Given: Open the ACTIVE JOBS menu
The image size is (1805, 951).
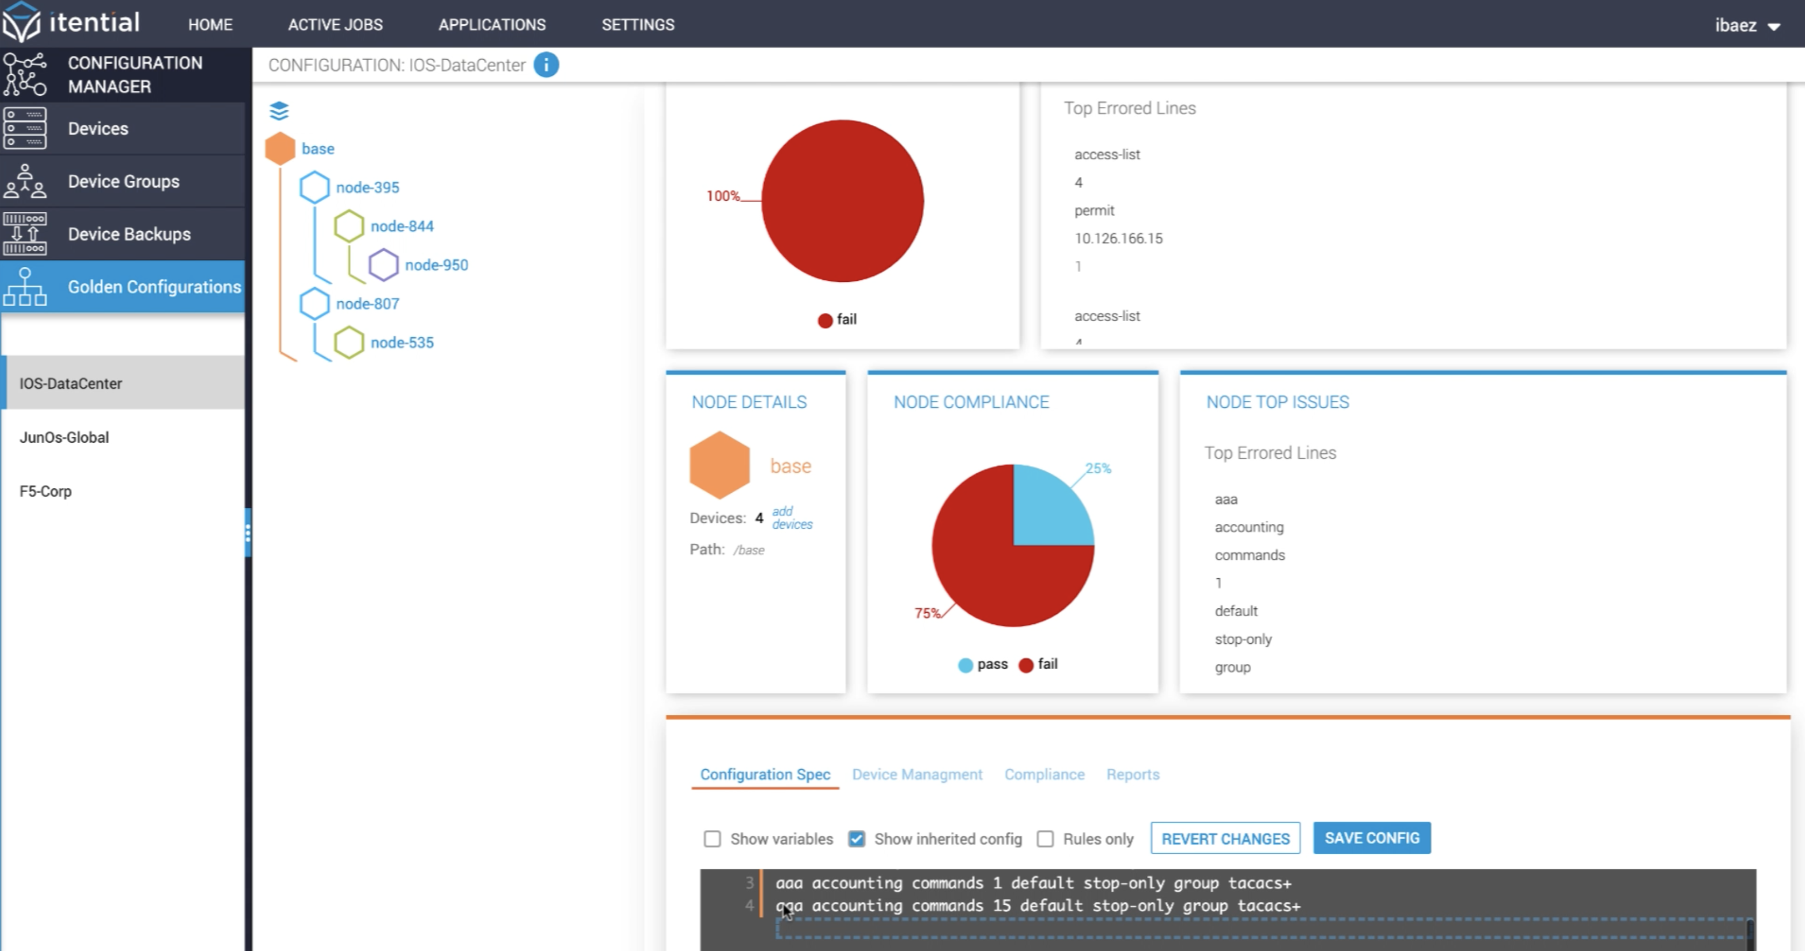Looking at the screenshot, I should [335, 25].
